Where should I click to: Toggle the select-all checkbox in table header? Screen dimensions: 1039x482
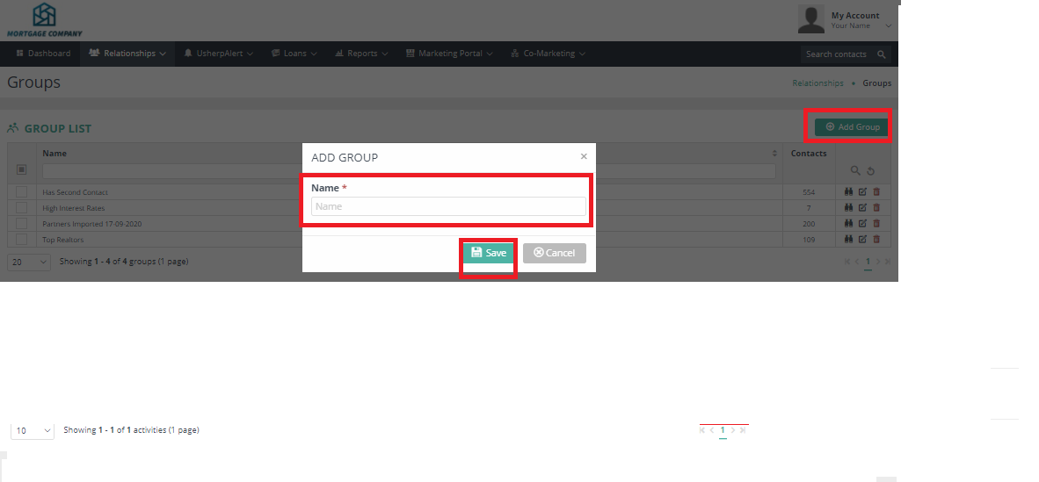[x=22, y=170]
